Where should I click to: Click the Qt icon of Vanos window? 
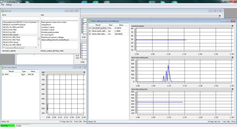[89, 21]
